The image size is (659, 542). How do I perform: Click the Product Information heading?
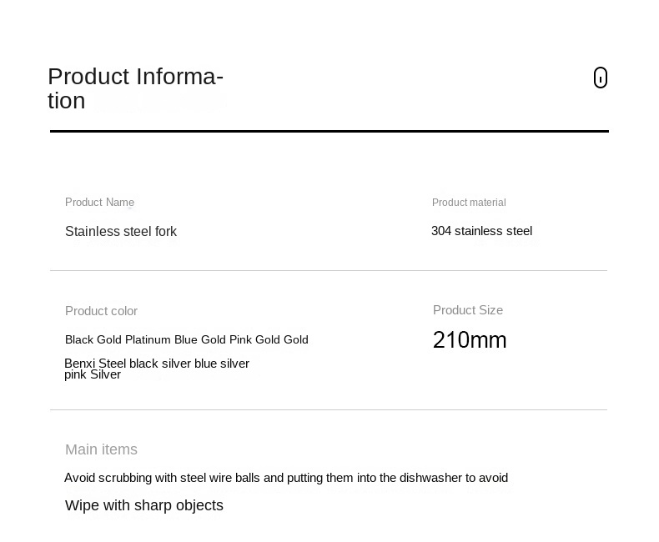[x=135, y=88]
